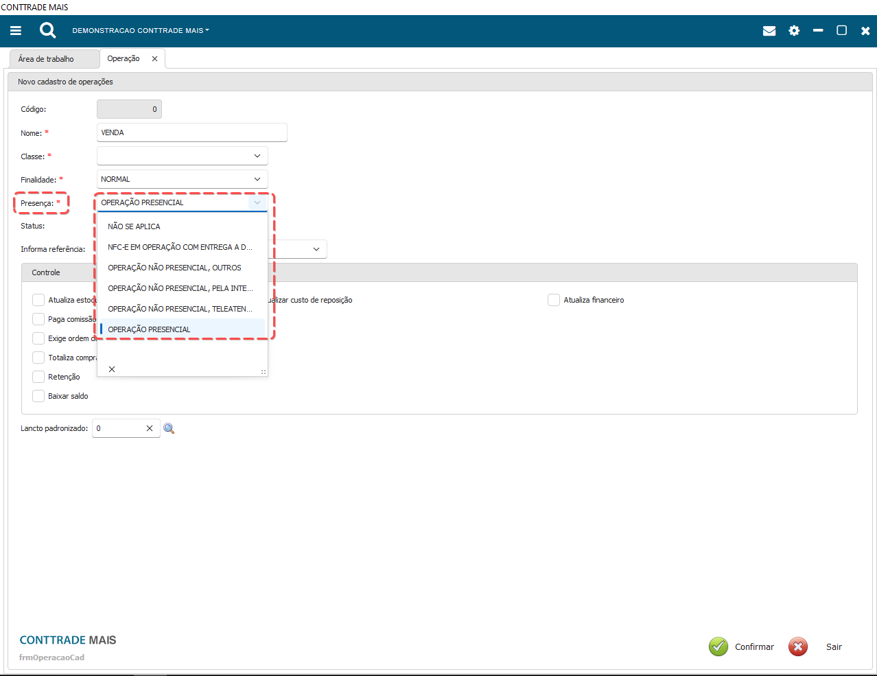Select NÃO SE APLICA from the list
The height and width of the screenshot is (676, 877).
point(134,226)
